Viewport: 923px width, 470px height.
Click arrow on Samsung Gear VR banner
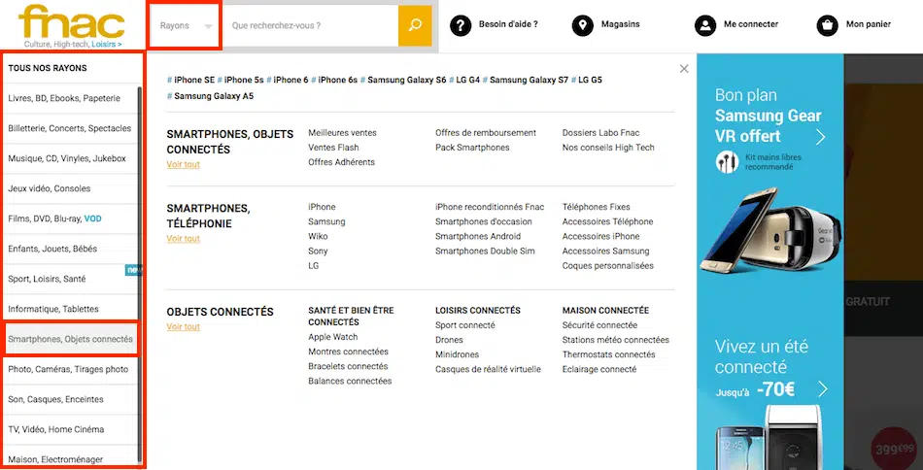[x=821, y=137]
